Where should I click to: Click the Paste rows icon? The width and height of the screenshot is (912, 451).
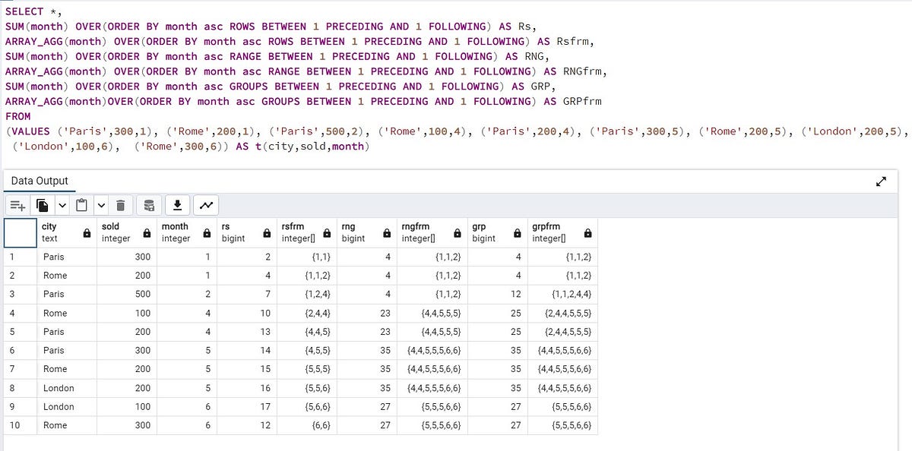81,205
